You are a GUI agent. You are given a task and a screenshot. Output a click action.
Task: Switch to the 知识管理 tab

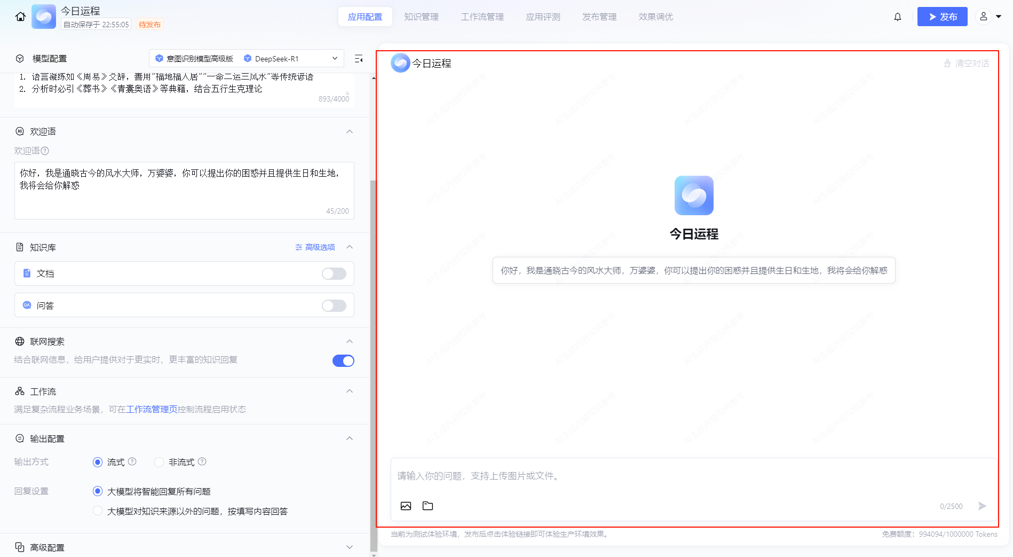(421, 17)
